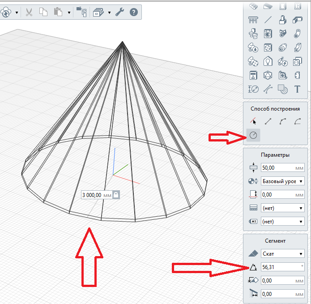Choose the three-point arc build mode
Image resolution: width=311 pixels, height=304 pixels.
pyautogui.click(x=283, y=121)
